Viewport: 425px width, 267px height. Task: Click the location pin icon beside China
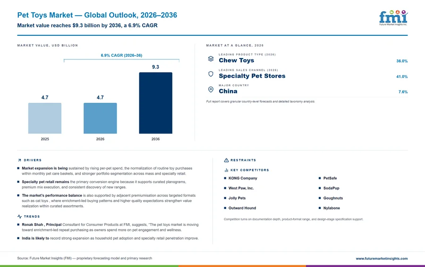[211, 89]
